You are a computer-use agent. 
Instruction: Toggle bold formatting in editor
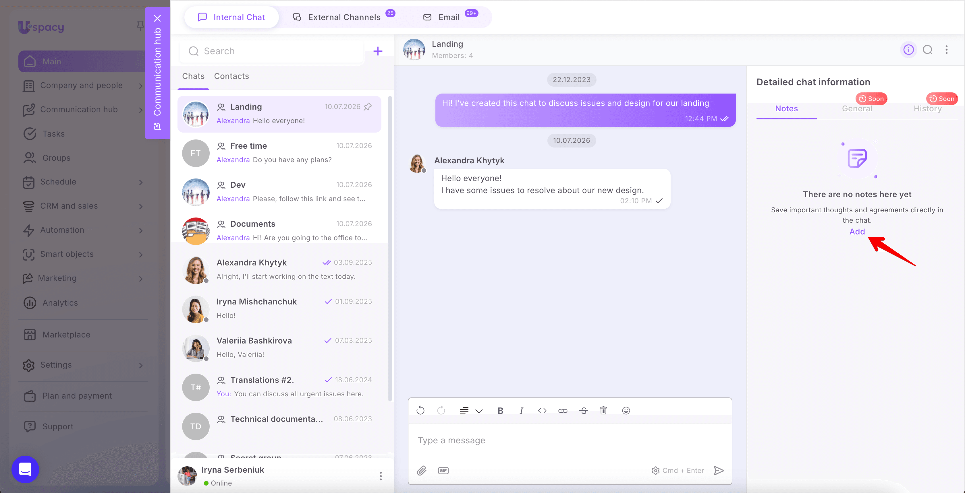[x=500, y=411]
